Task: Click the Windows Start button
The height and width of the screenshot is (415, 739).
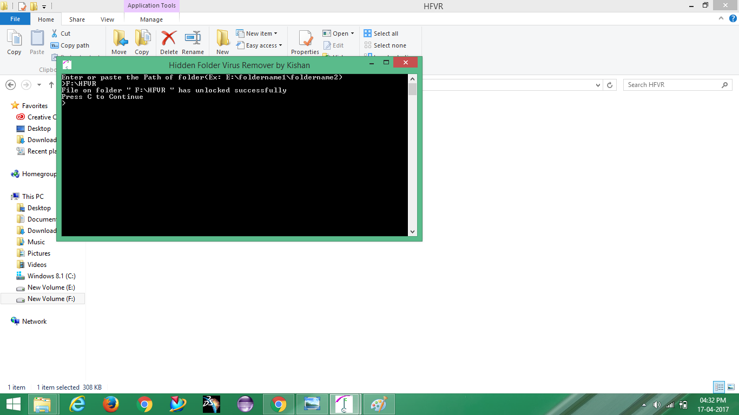Action: pos(14,404)
